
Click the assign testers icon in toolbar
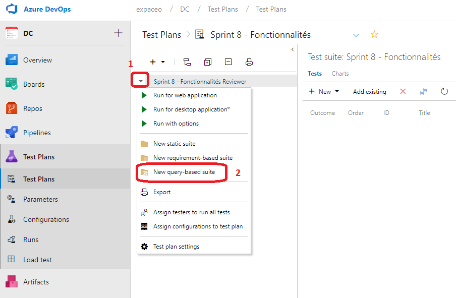tap(423, 92)
